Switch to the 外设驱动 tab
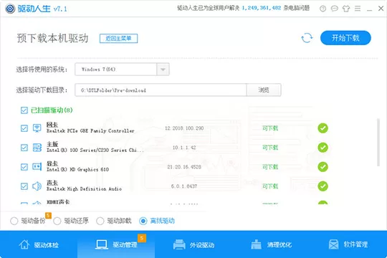The image size is (387, 258). click(193, 244)
